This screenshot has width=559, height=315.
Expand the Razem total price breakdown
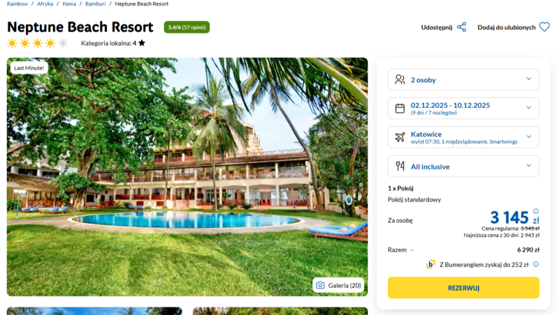point(400,250)
